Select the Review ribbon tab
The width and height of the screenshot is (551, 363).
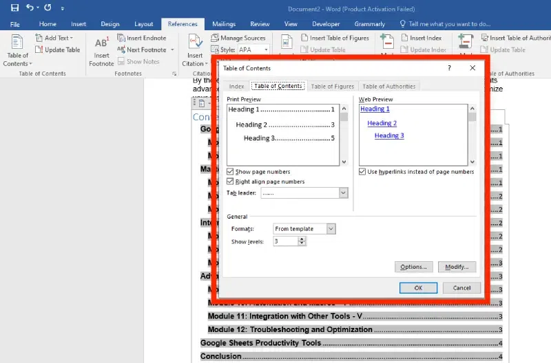click(260, 24)
